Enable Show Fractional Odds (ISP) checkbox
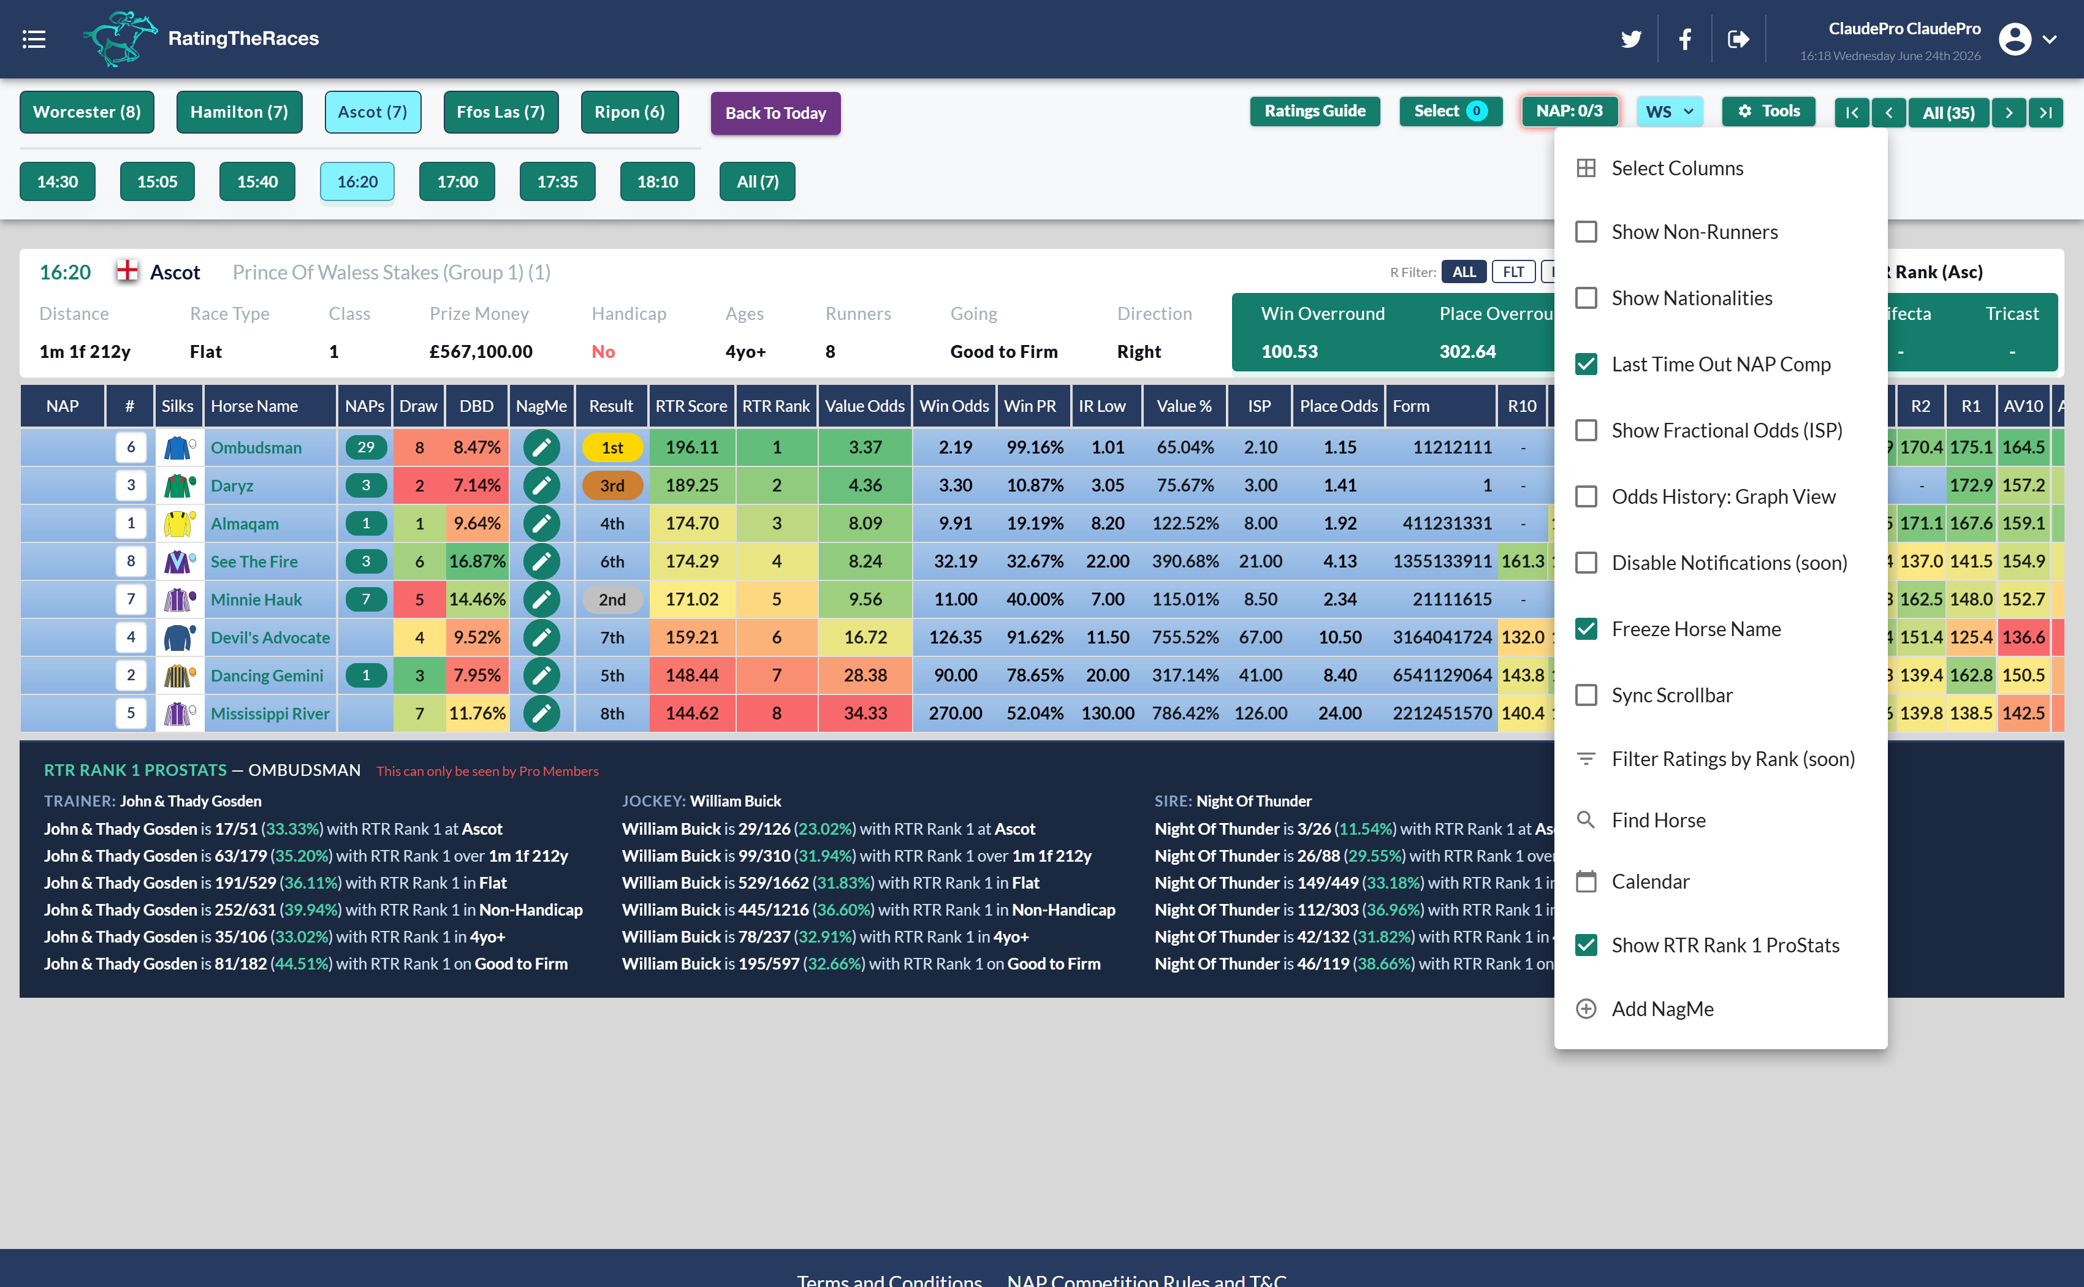Image resolution: width=2084 pixels, height=1287 pixels. tap(1585, 430)
